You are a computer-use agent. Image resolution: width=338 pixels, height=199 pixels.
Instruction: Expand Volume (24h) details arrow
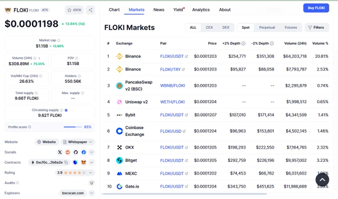(39, 58)
